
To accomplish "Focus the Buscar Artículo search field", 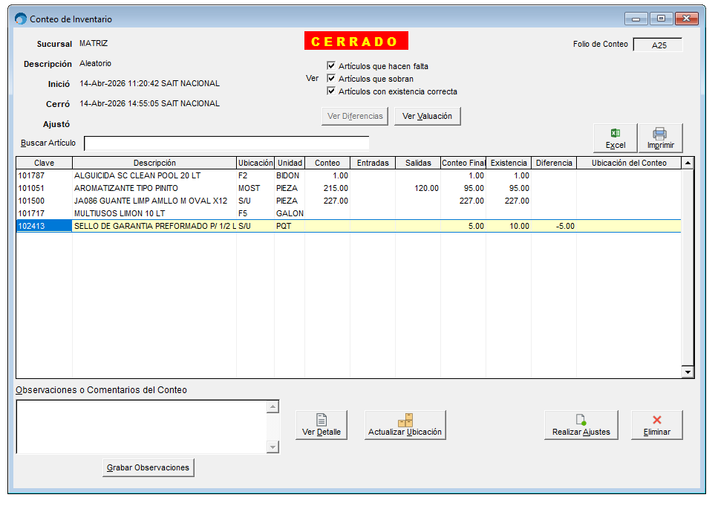I will coord(226,143).
